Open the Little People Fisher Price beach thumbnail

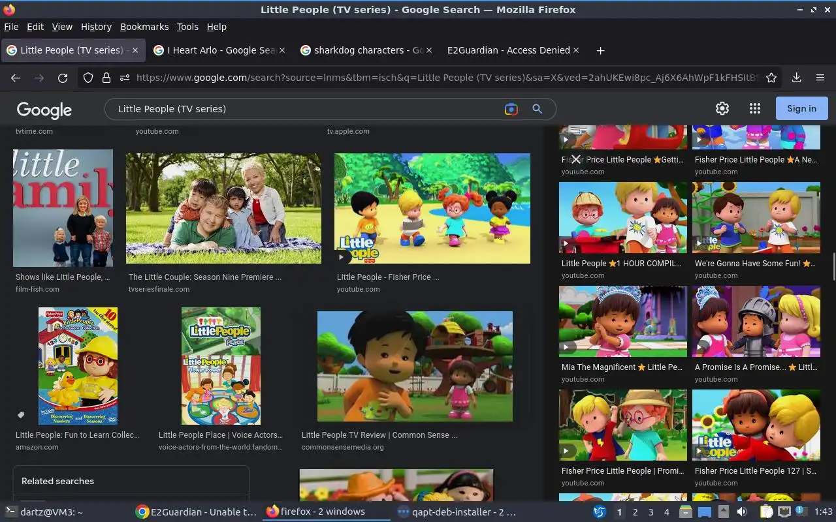tap(432, 209)
